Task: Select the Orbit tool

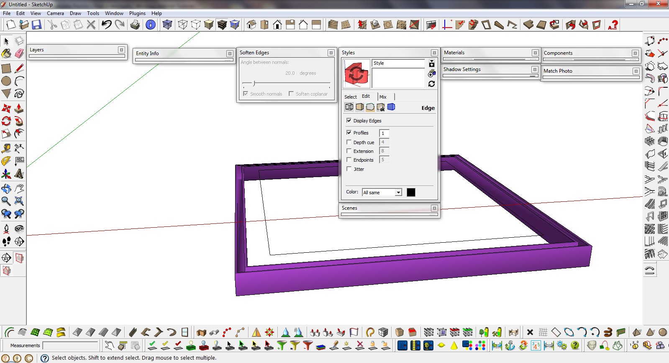Action: click(x=6, y=188)
